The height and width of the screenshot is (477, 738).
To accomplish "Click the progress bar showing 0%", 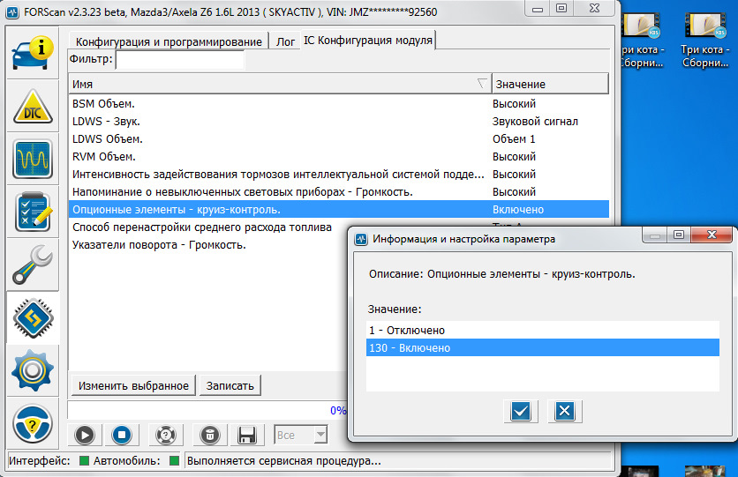I will tap(207, 410).
